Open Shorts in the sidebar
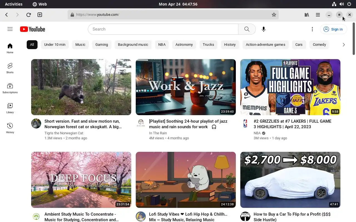This screenshot has width=356, height=222. (10, 68)
